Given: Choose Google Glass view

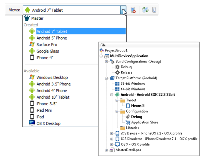Looking at the screenshot, I should pos(48,51).
